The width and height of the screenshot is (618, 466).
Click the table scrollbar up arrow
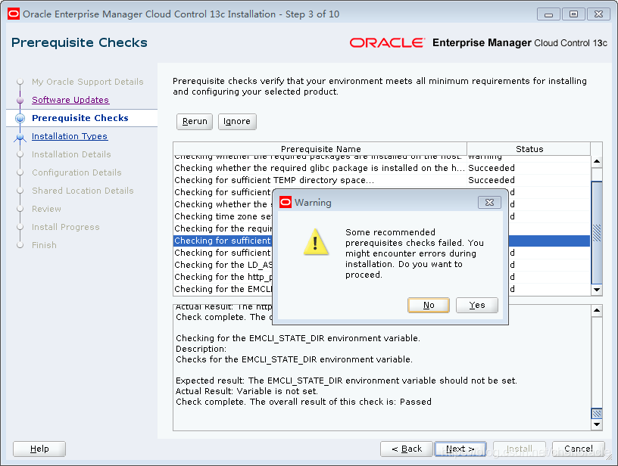[597, 161]
